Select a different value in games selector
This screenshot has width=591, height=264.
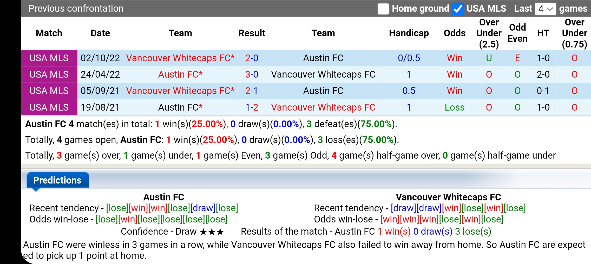pyautogui.click(x=545, y=8)
